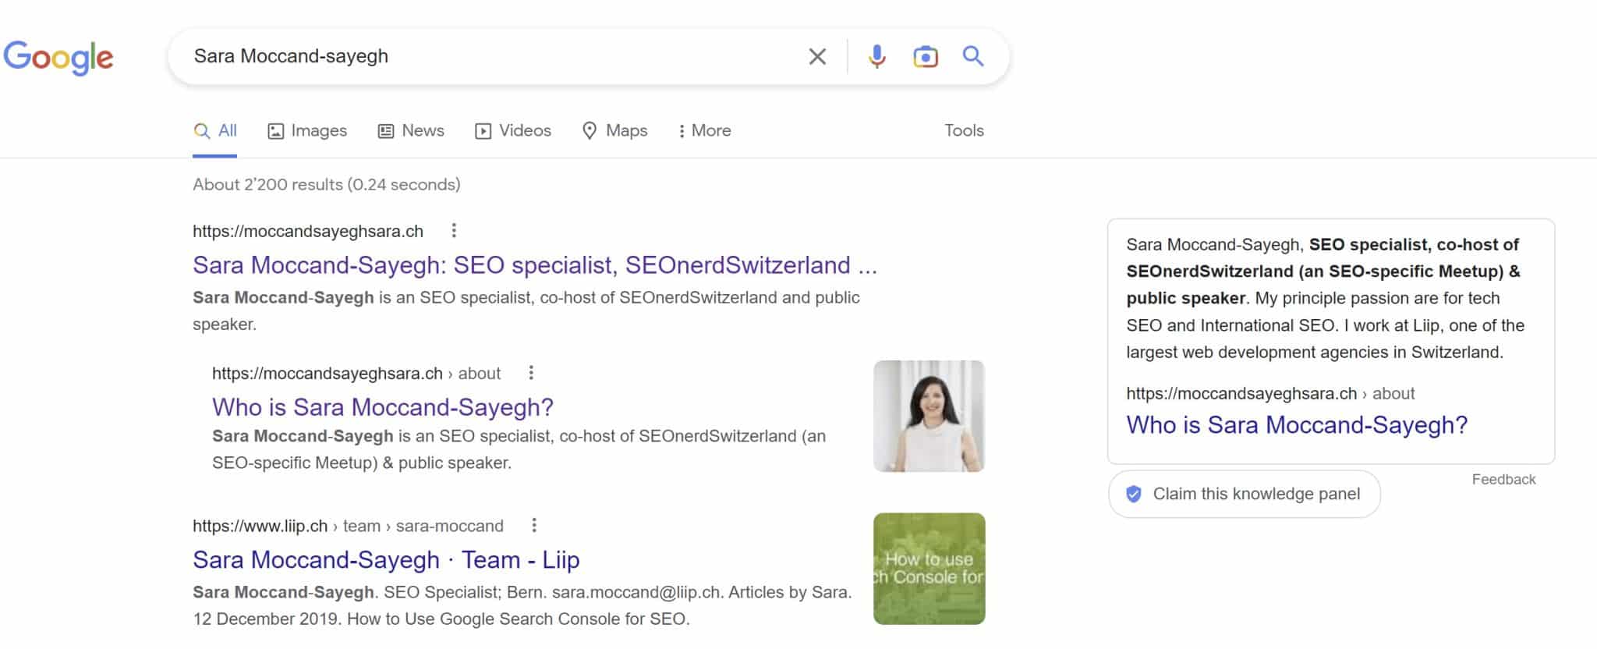Click Claim this knowledge panel button
Screen dimensions: 1597x649
(1245, 494)
